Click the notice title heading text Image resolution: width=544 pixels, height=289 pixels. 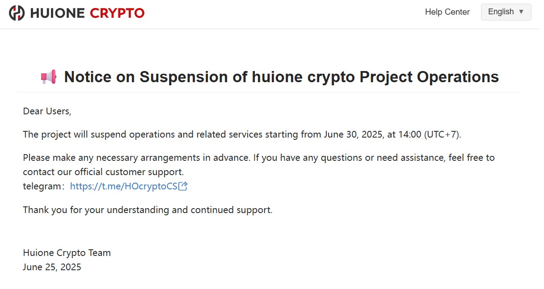[281, 77]
